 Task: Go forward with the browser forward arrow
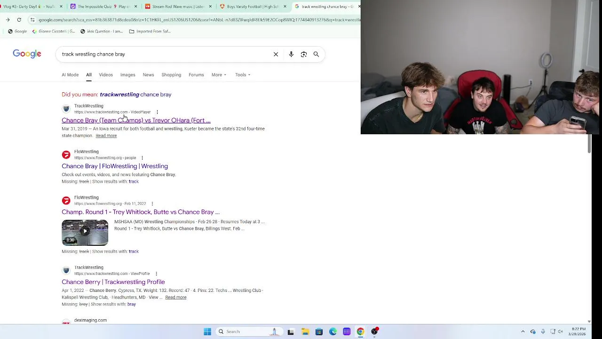[x=8, y=20]
